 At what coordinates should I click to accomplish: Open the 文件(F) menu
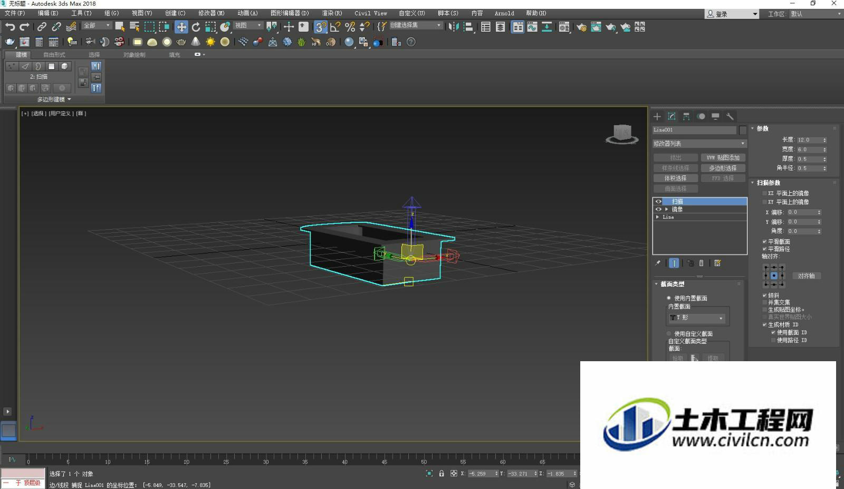[15, 13]
